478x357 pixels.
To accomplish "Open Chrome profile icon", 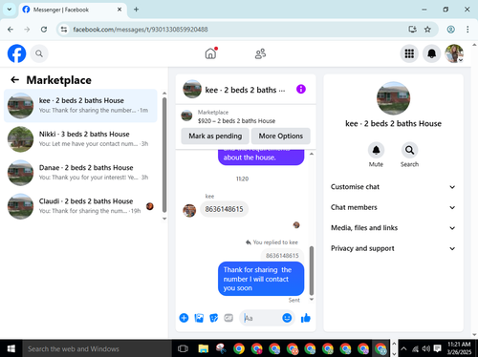I will click(x=450, y=30).
